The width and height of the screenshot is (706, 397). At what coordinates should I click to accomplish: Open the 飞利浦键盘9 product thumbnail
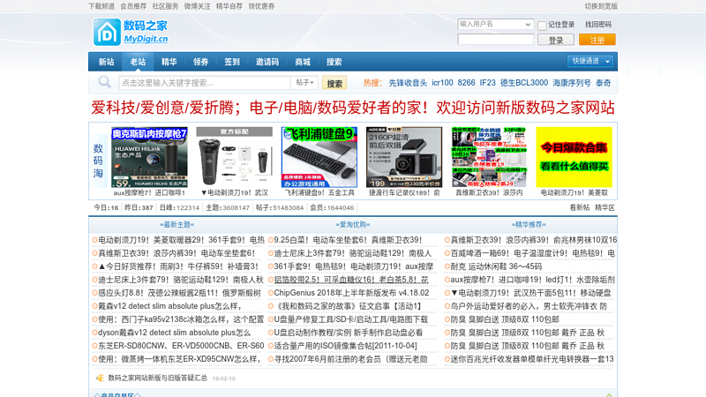point(319,157)
